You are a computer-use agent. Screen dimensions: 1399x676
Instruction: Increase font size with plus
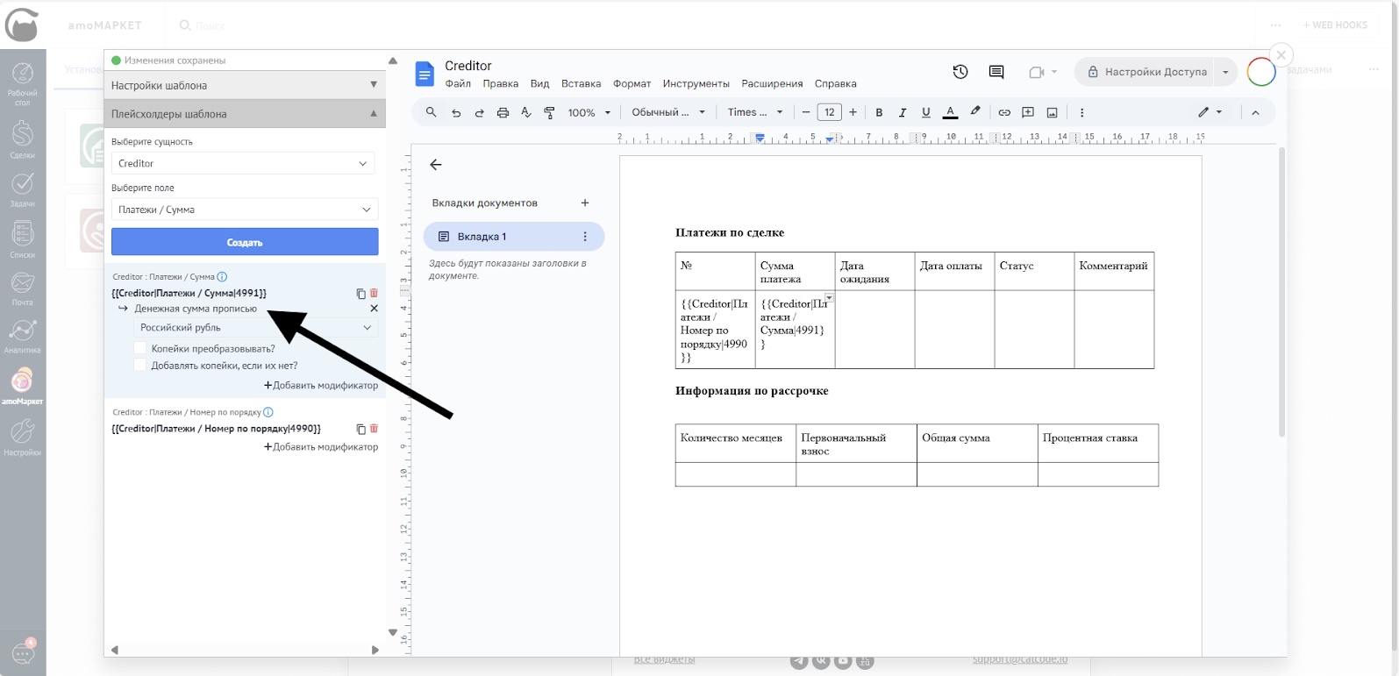pyautogui.click(x=853, y=112)
